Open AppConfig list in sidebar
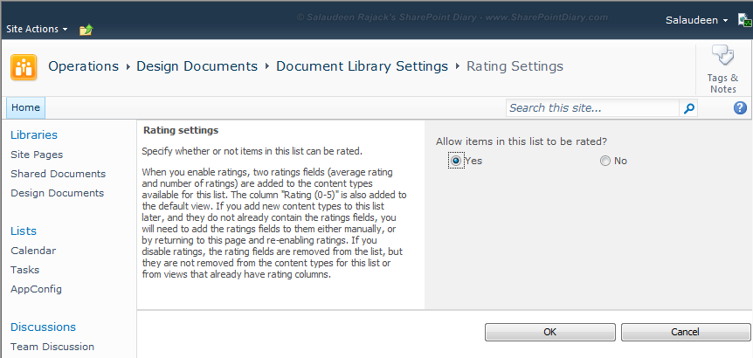The width and height of the screenshot is (753, 358). [36, 289]
